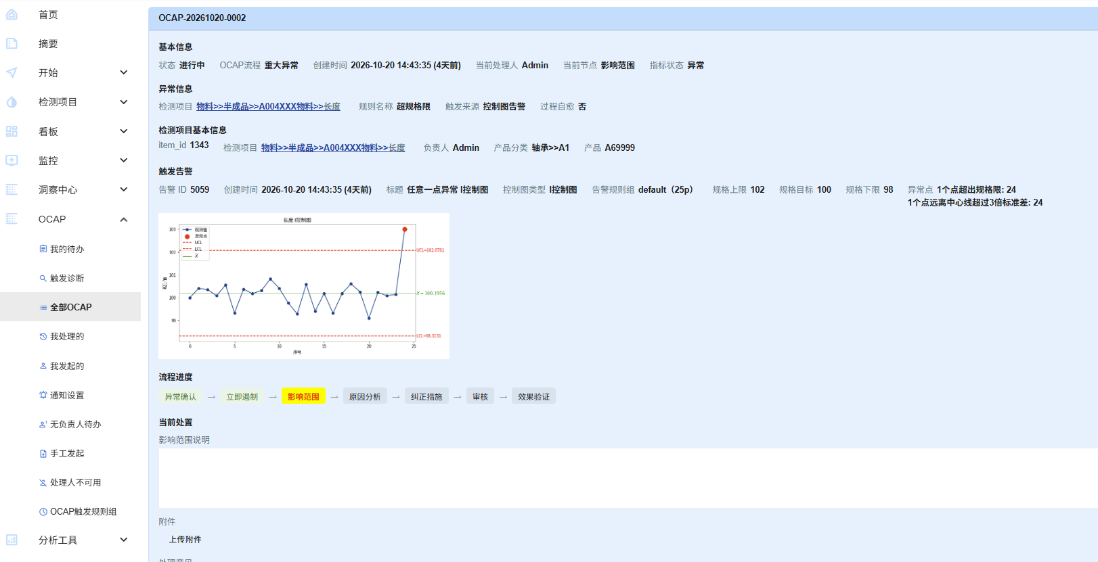Click the 效果验证 step

533,396
